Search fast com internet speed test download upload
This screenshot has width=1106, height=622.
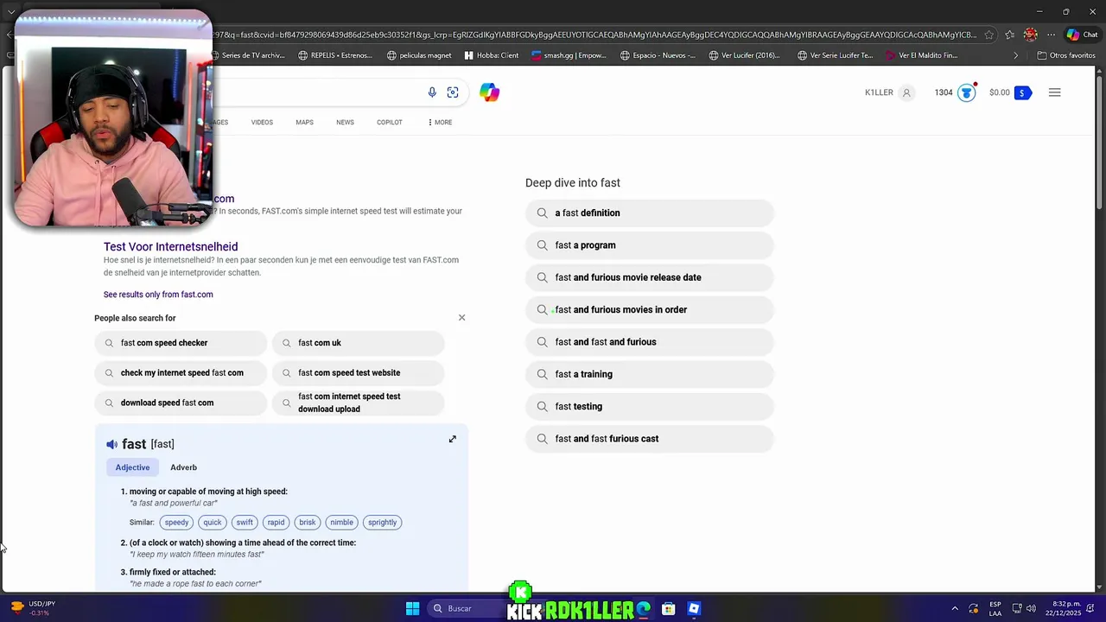click(x=358, y=403)
